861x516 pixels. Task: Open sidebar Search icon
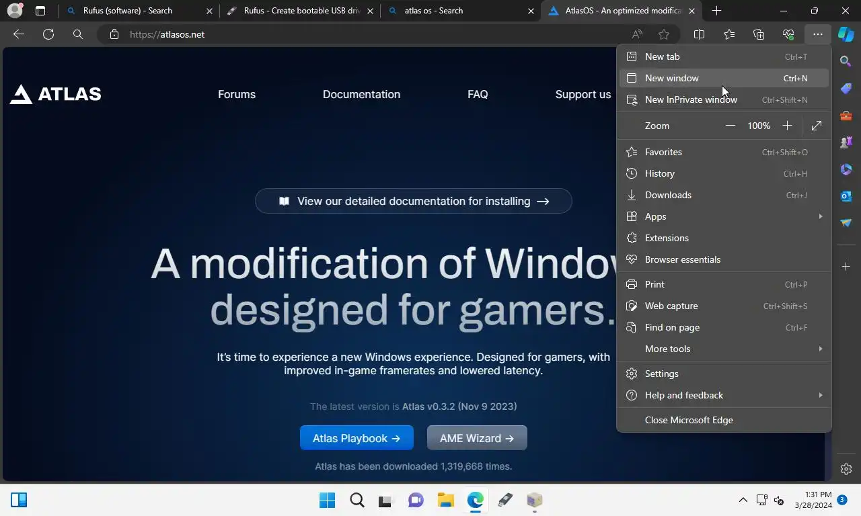click(846, 62)
